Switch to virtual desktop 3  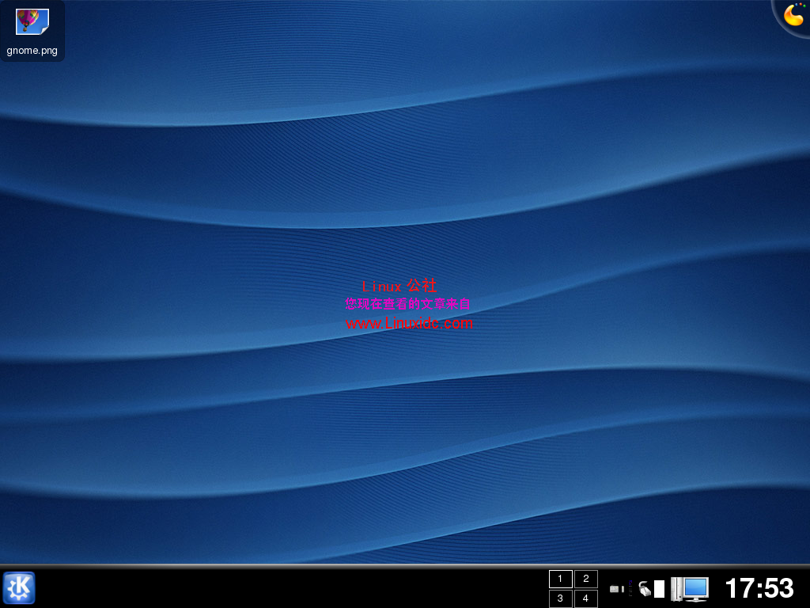[560, 598]
